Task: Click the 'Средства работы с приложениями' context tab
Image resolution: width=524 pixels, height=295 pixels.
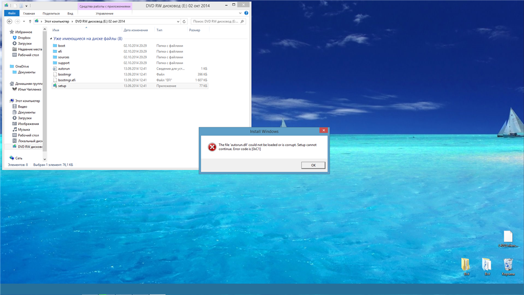Action: click(x=105, y=6)
